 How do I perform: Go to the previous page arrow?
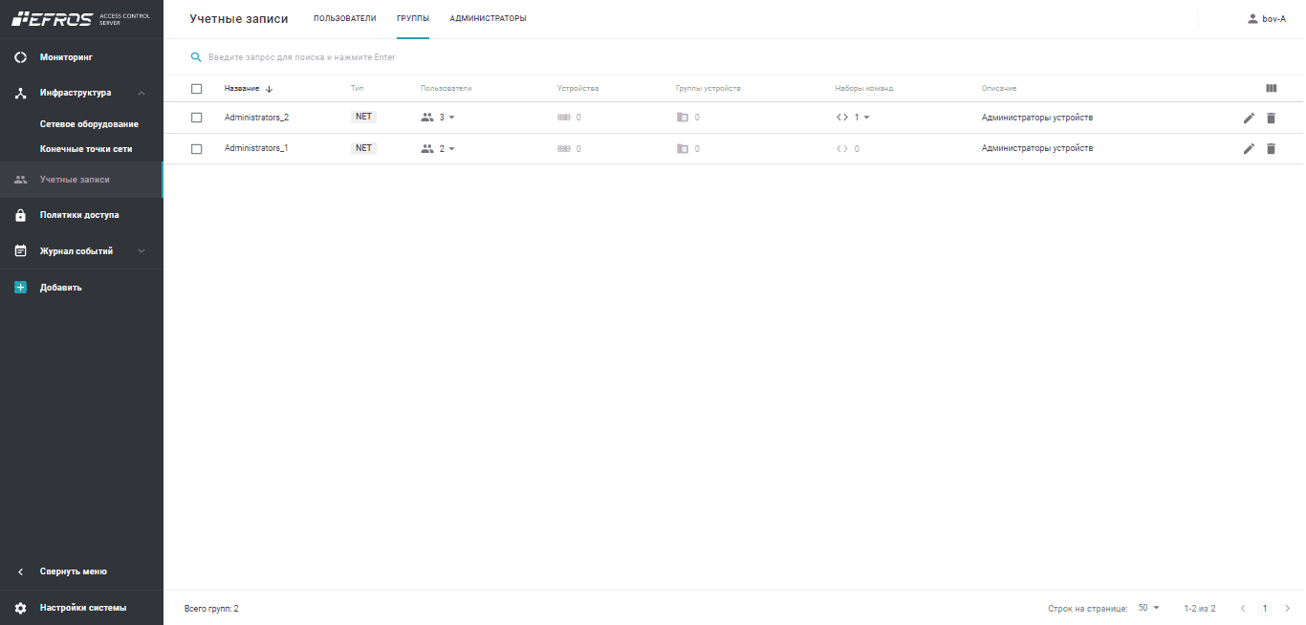(1243, 608)
